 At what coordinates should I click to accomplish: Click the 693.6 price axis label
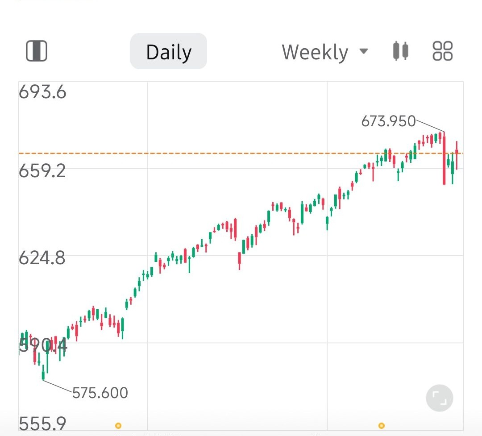[x=42, y=92]
